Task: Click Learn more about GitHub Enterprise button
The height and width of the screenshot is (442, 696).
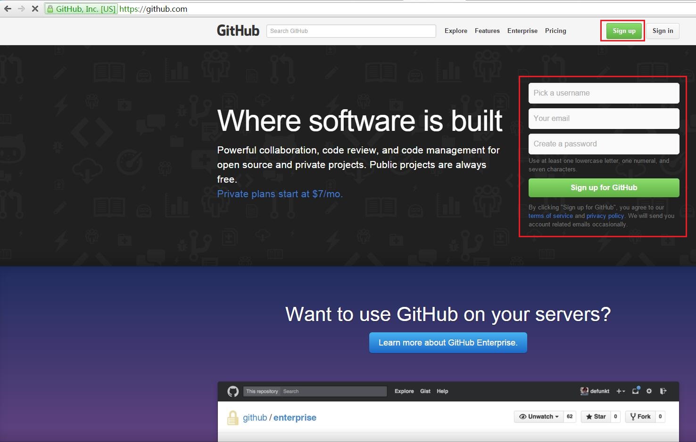Action: pos(448,343)
